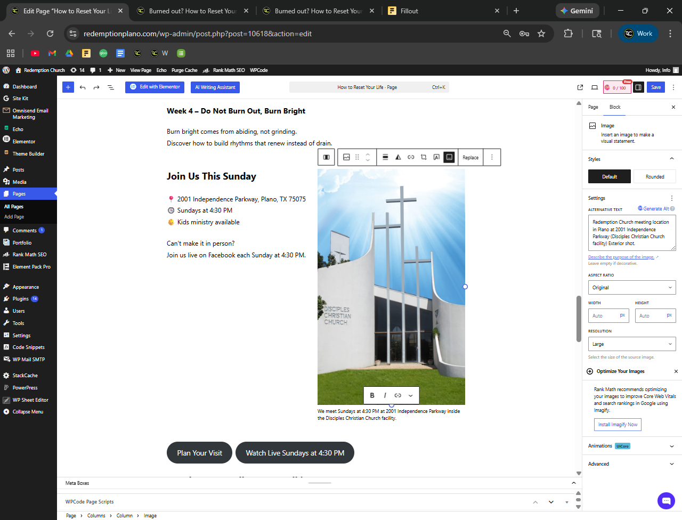682x520 pixels.
Task: Click the add text over image icon
Action: pyautogui.click(x=436, y=157)
